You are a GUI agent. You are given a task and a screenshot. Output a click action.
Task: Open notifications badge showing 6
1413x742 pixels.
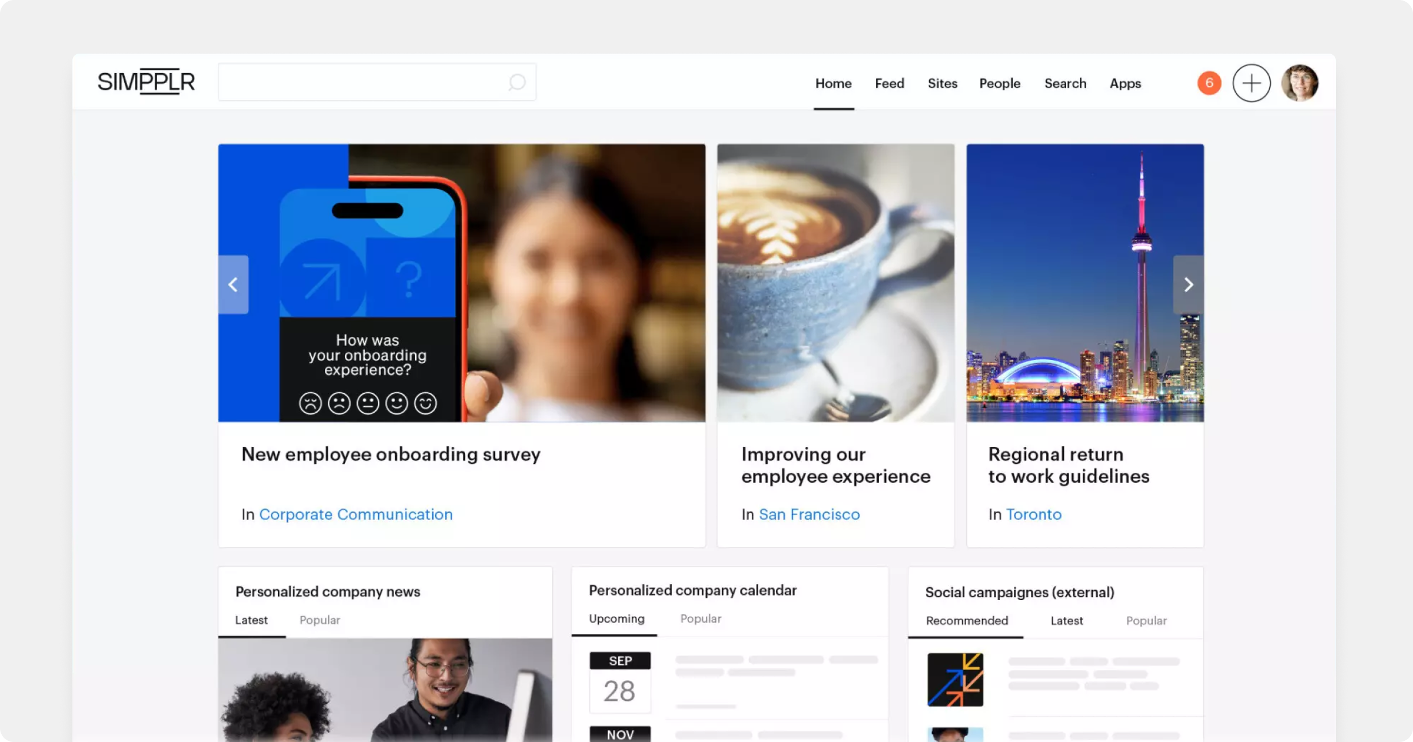[1209, 82]
